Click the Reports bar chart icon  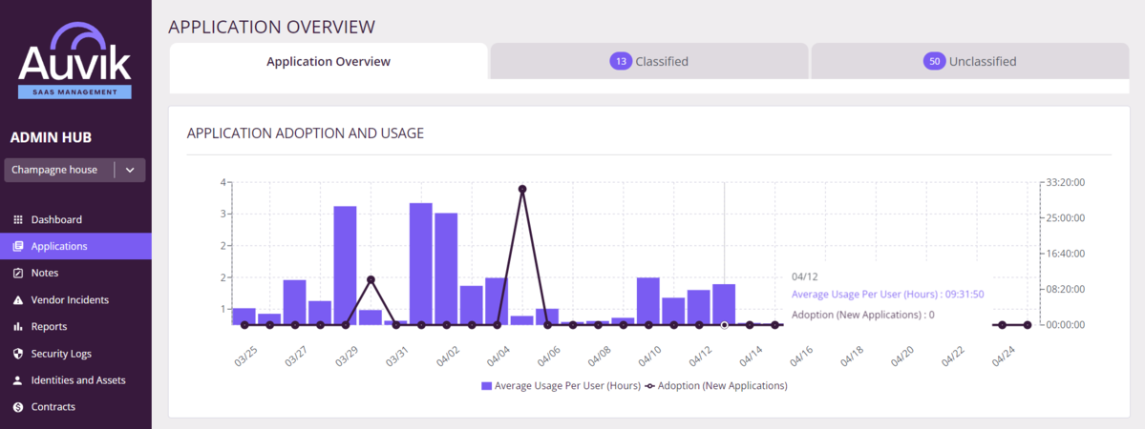click(18, 326)
